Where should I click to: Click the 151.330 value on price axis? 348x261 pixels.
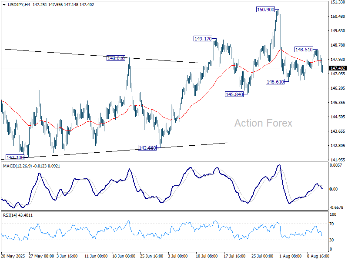tap(338, 2)
